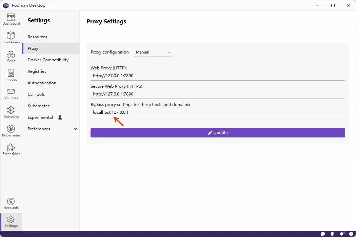Open the feedback chat icon in status bar
The width and height of the screenshot is (356, 237).
click(x=322, y=234)
